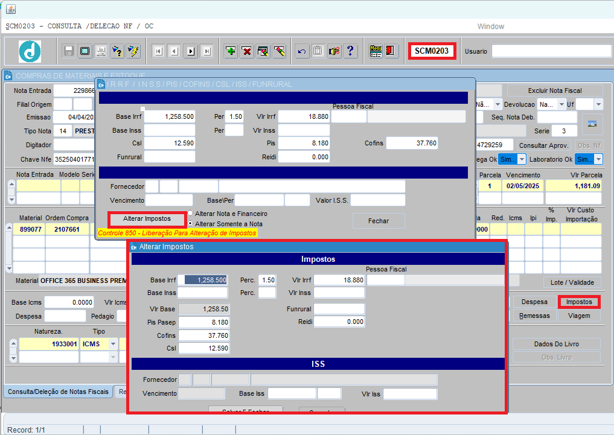Screen dimensions: 614x435
Task: Click the Seq. Nota Deb. field
Action: pyautogui.click(x=557, y=118)
